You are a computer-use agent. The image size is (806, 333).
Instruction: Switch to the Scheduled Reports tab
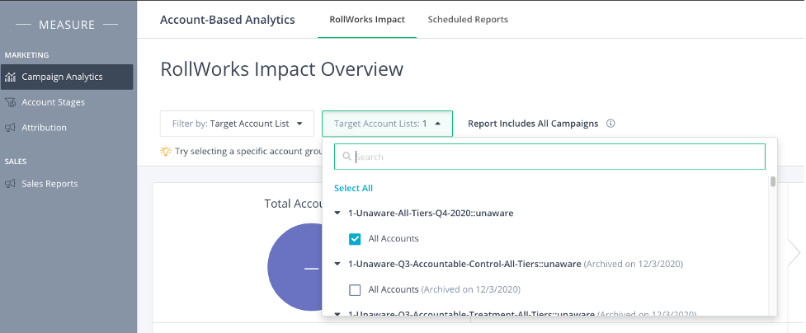tap(468, 20)
